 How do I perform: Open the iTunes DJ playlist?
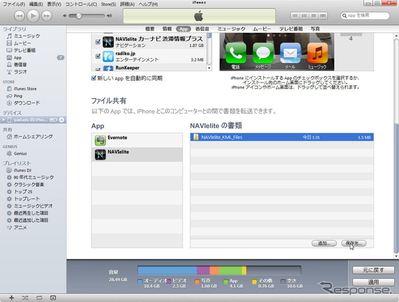tap(22, 170)
